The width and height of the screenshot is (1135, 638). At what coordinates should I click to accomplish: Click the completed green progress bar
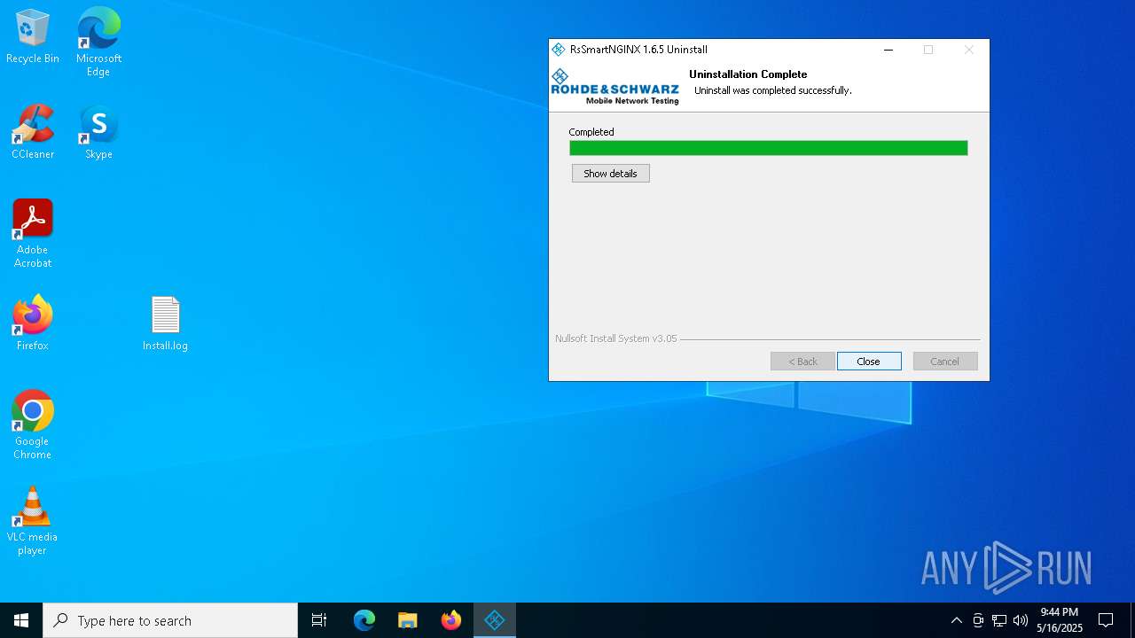pos(769,148)
